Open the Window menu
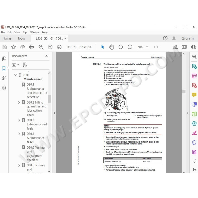 point(35,33)
